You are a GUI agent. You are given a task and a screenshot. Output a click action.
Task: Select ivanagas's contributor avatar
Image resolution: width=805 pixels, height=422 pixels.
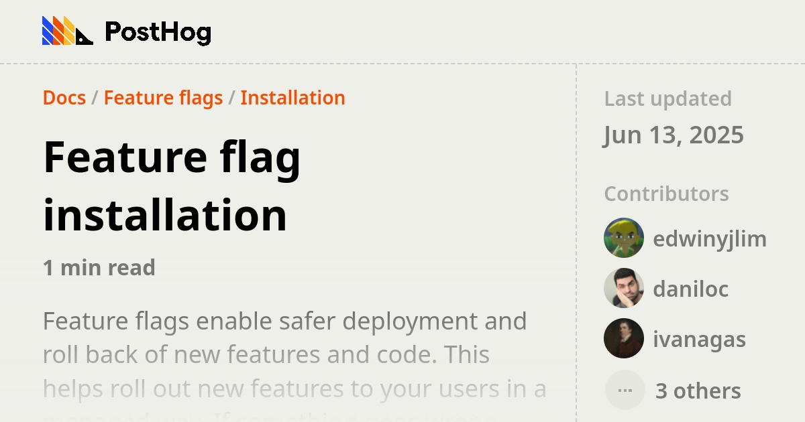coord(624,339)
